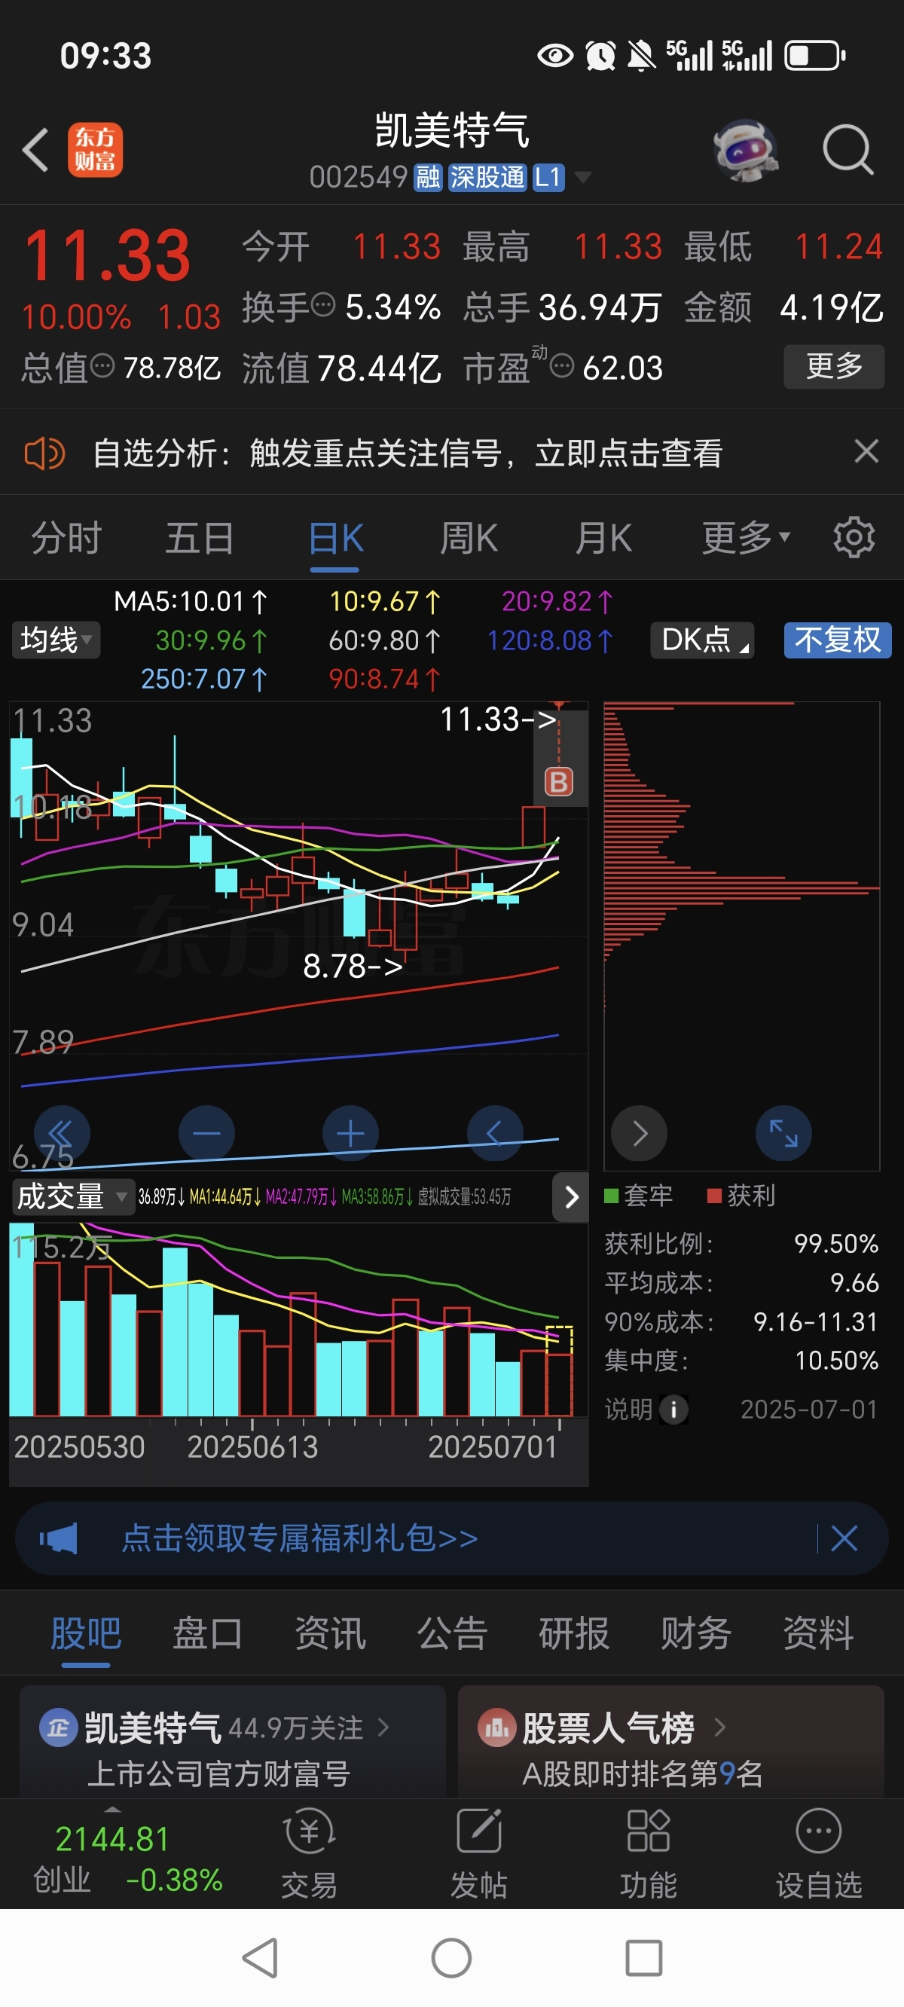Tap the 换手 info bubble icon

click(322, 304)
